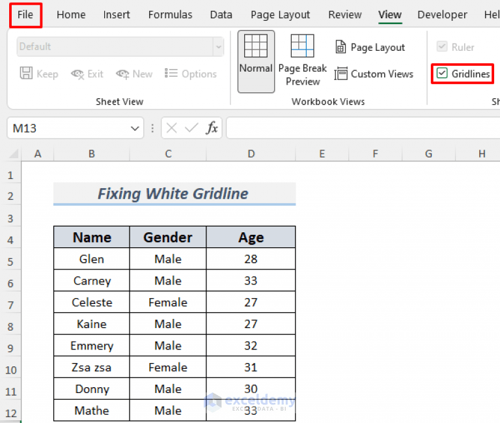500x423 pixels.
Task: Switch to the Review tab
Action: (x=345, y=15)
